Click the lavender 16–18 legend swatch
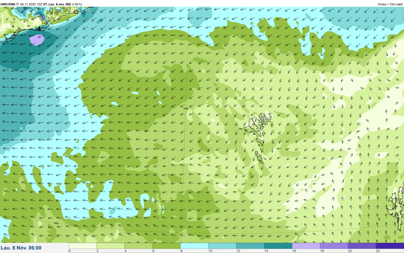 tap(306, 246)
